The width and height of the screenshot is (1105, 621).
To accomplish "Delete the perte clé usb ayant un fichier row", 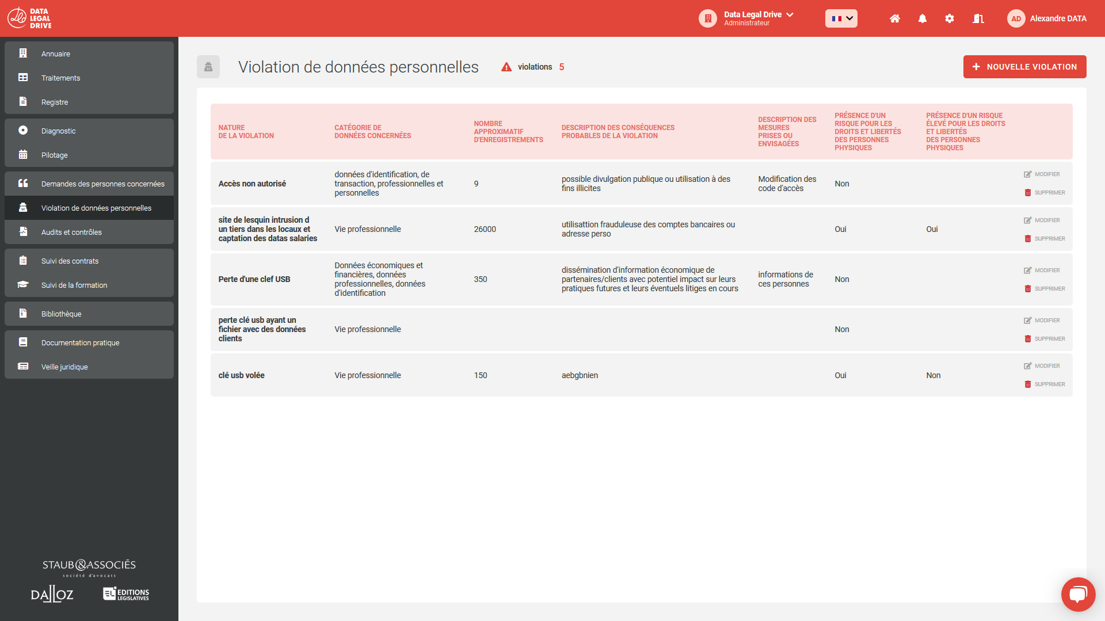I will (x=1045, y=339).
